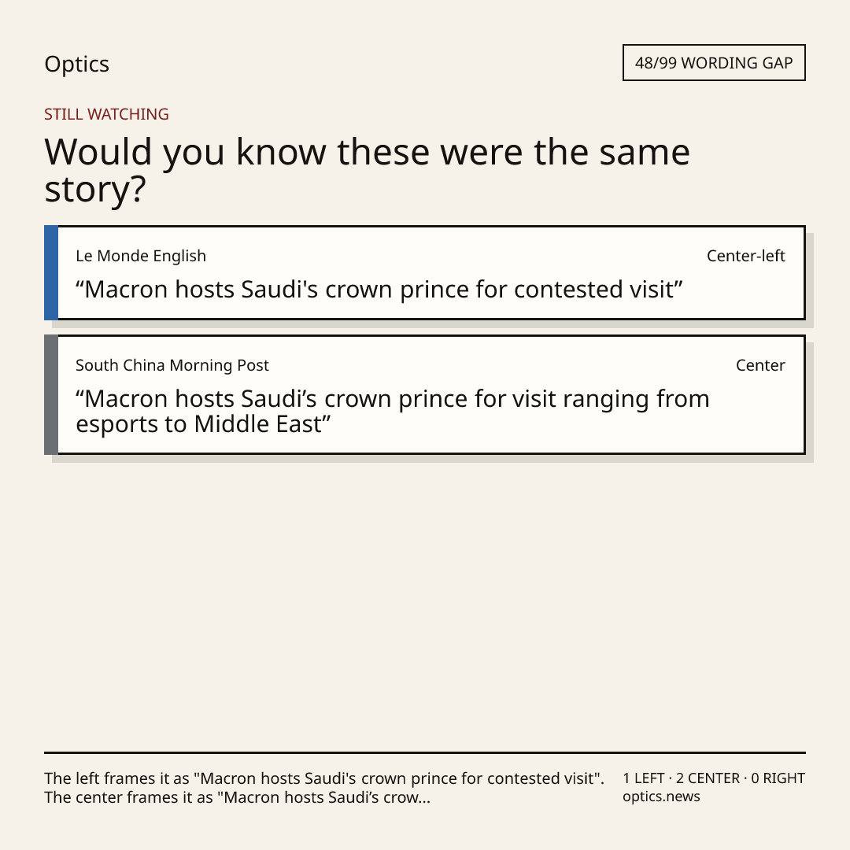This screenshot has height=850, width=850.
Task: Click the Center bias label
Action: (x=760, y=365)
